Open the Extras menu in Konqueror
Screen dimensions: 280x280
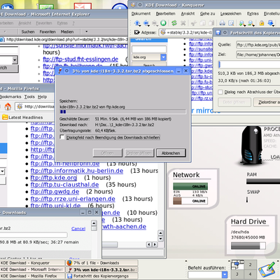[253, 14]
